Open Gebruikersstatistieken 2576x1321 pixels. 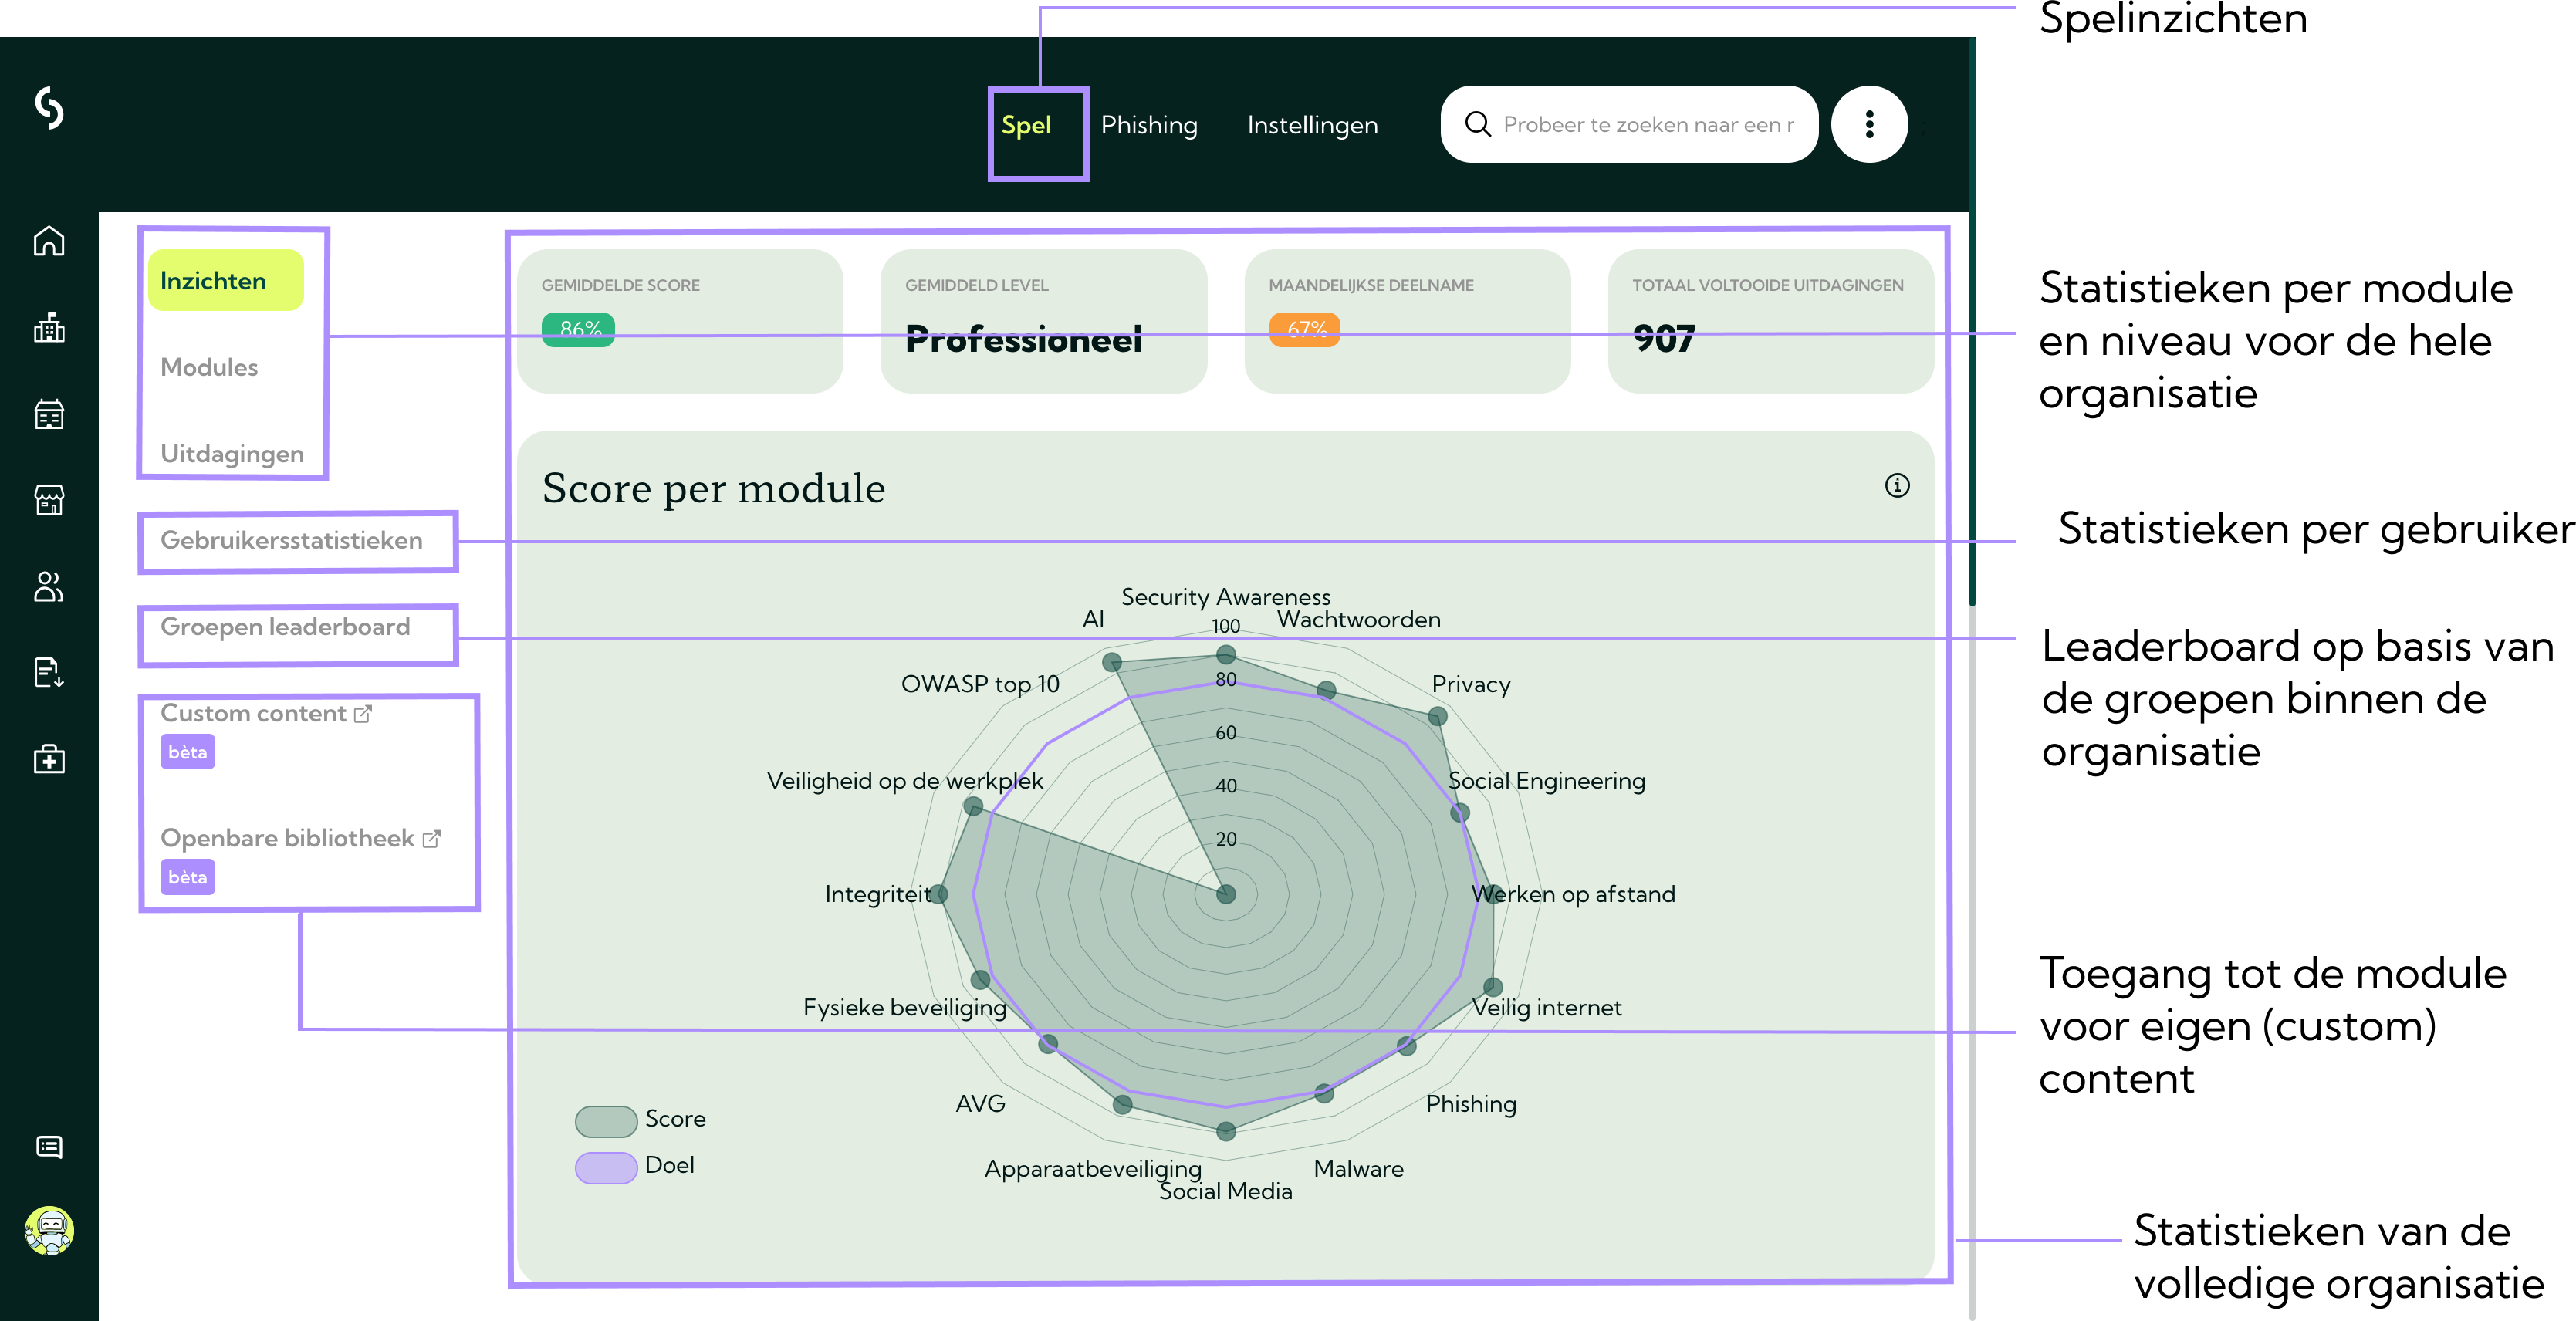(291, 540)
